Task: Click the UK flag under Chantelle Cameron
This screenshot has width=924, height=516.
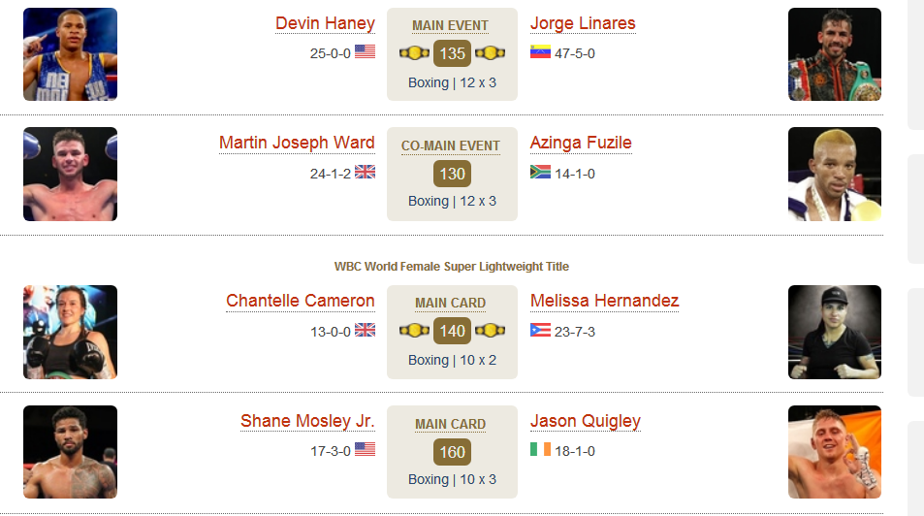Action: (365, 330)
